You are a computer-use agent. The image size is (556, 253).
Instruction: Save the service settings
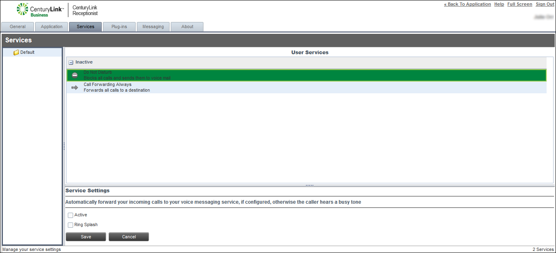[86, 237]
